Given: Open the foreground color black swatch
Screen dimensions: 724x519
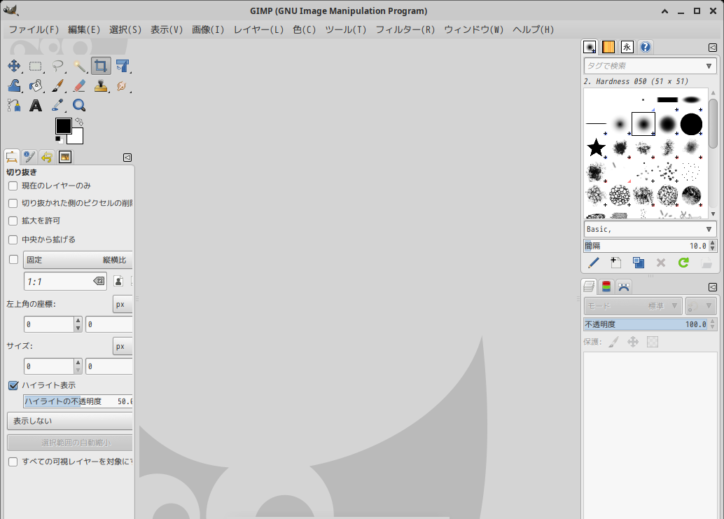Looking at the screenshot, I should click(64, 125).
